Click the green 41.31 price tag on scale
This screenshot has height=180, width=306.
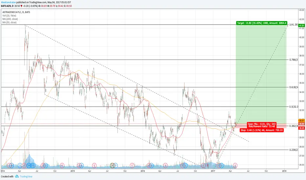pyautogui.click(x=302, y=26)
